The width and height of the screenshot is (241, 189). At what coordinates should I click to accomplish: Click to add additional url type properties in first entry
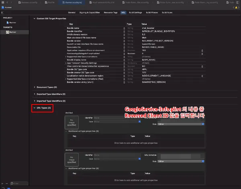pos(136,143)
